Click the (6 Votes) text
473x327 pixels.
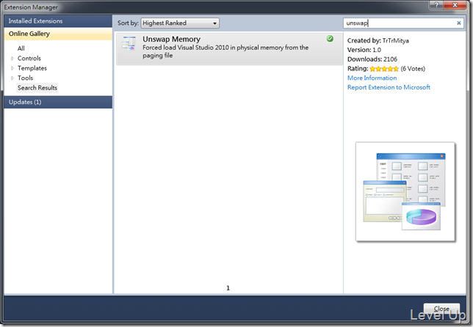point(413,69)
